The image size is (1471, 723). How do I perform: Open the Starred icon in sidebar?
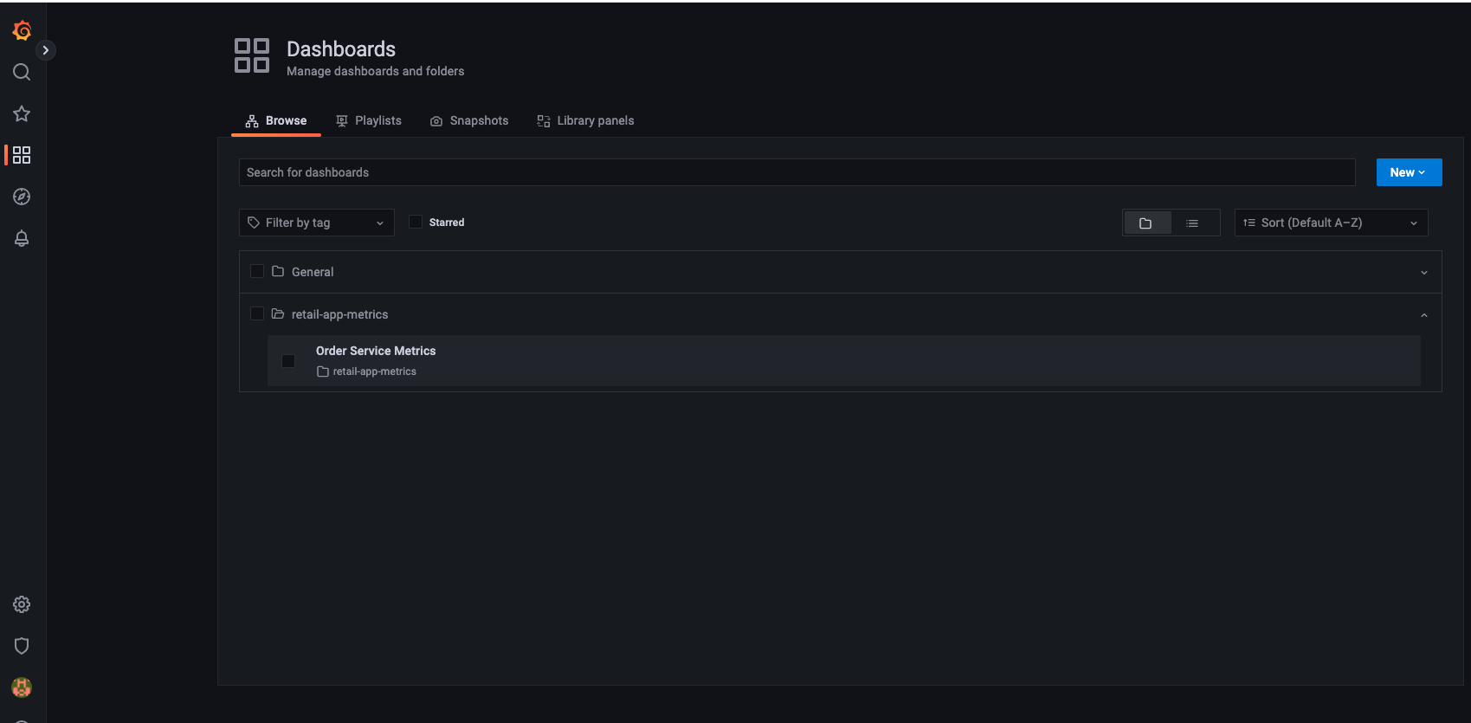(22, 113)
